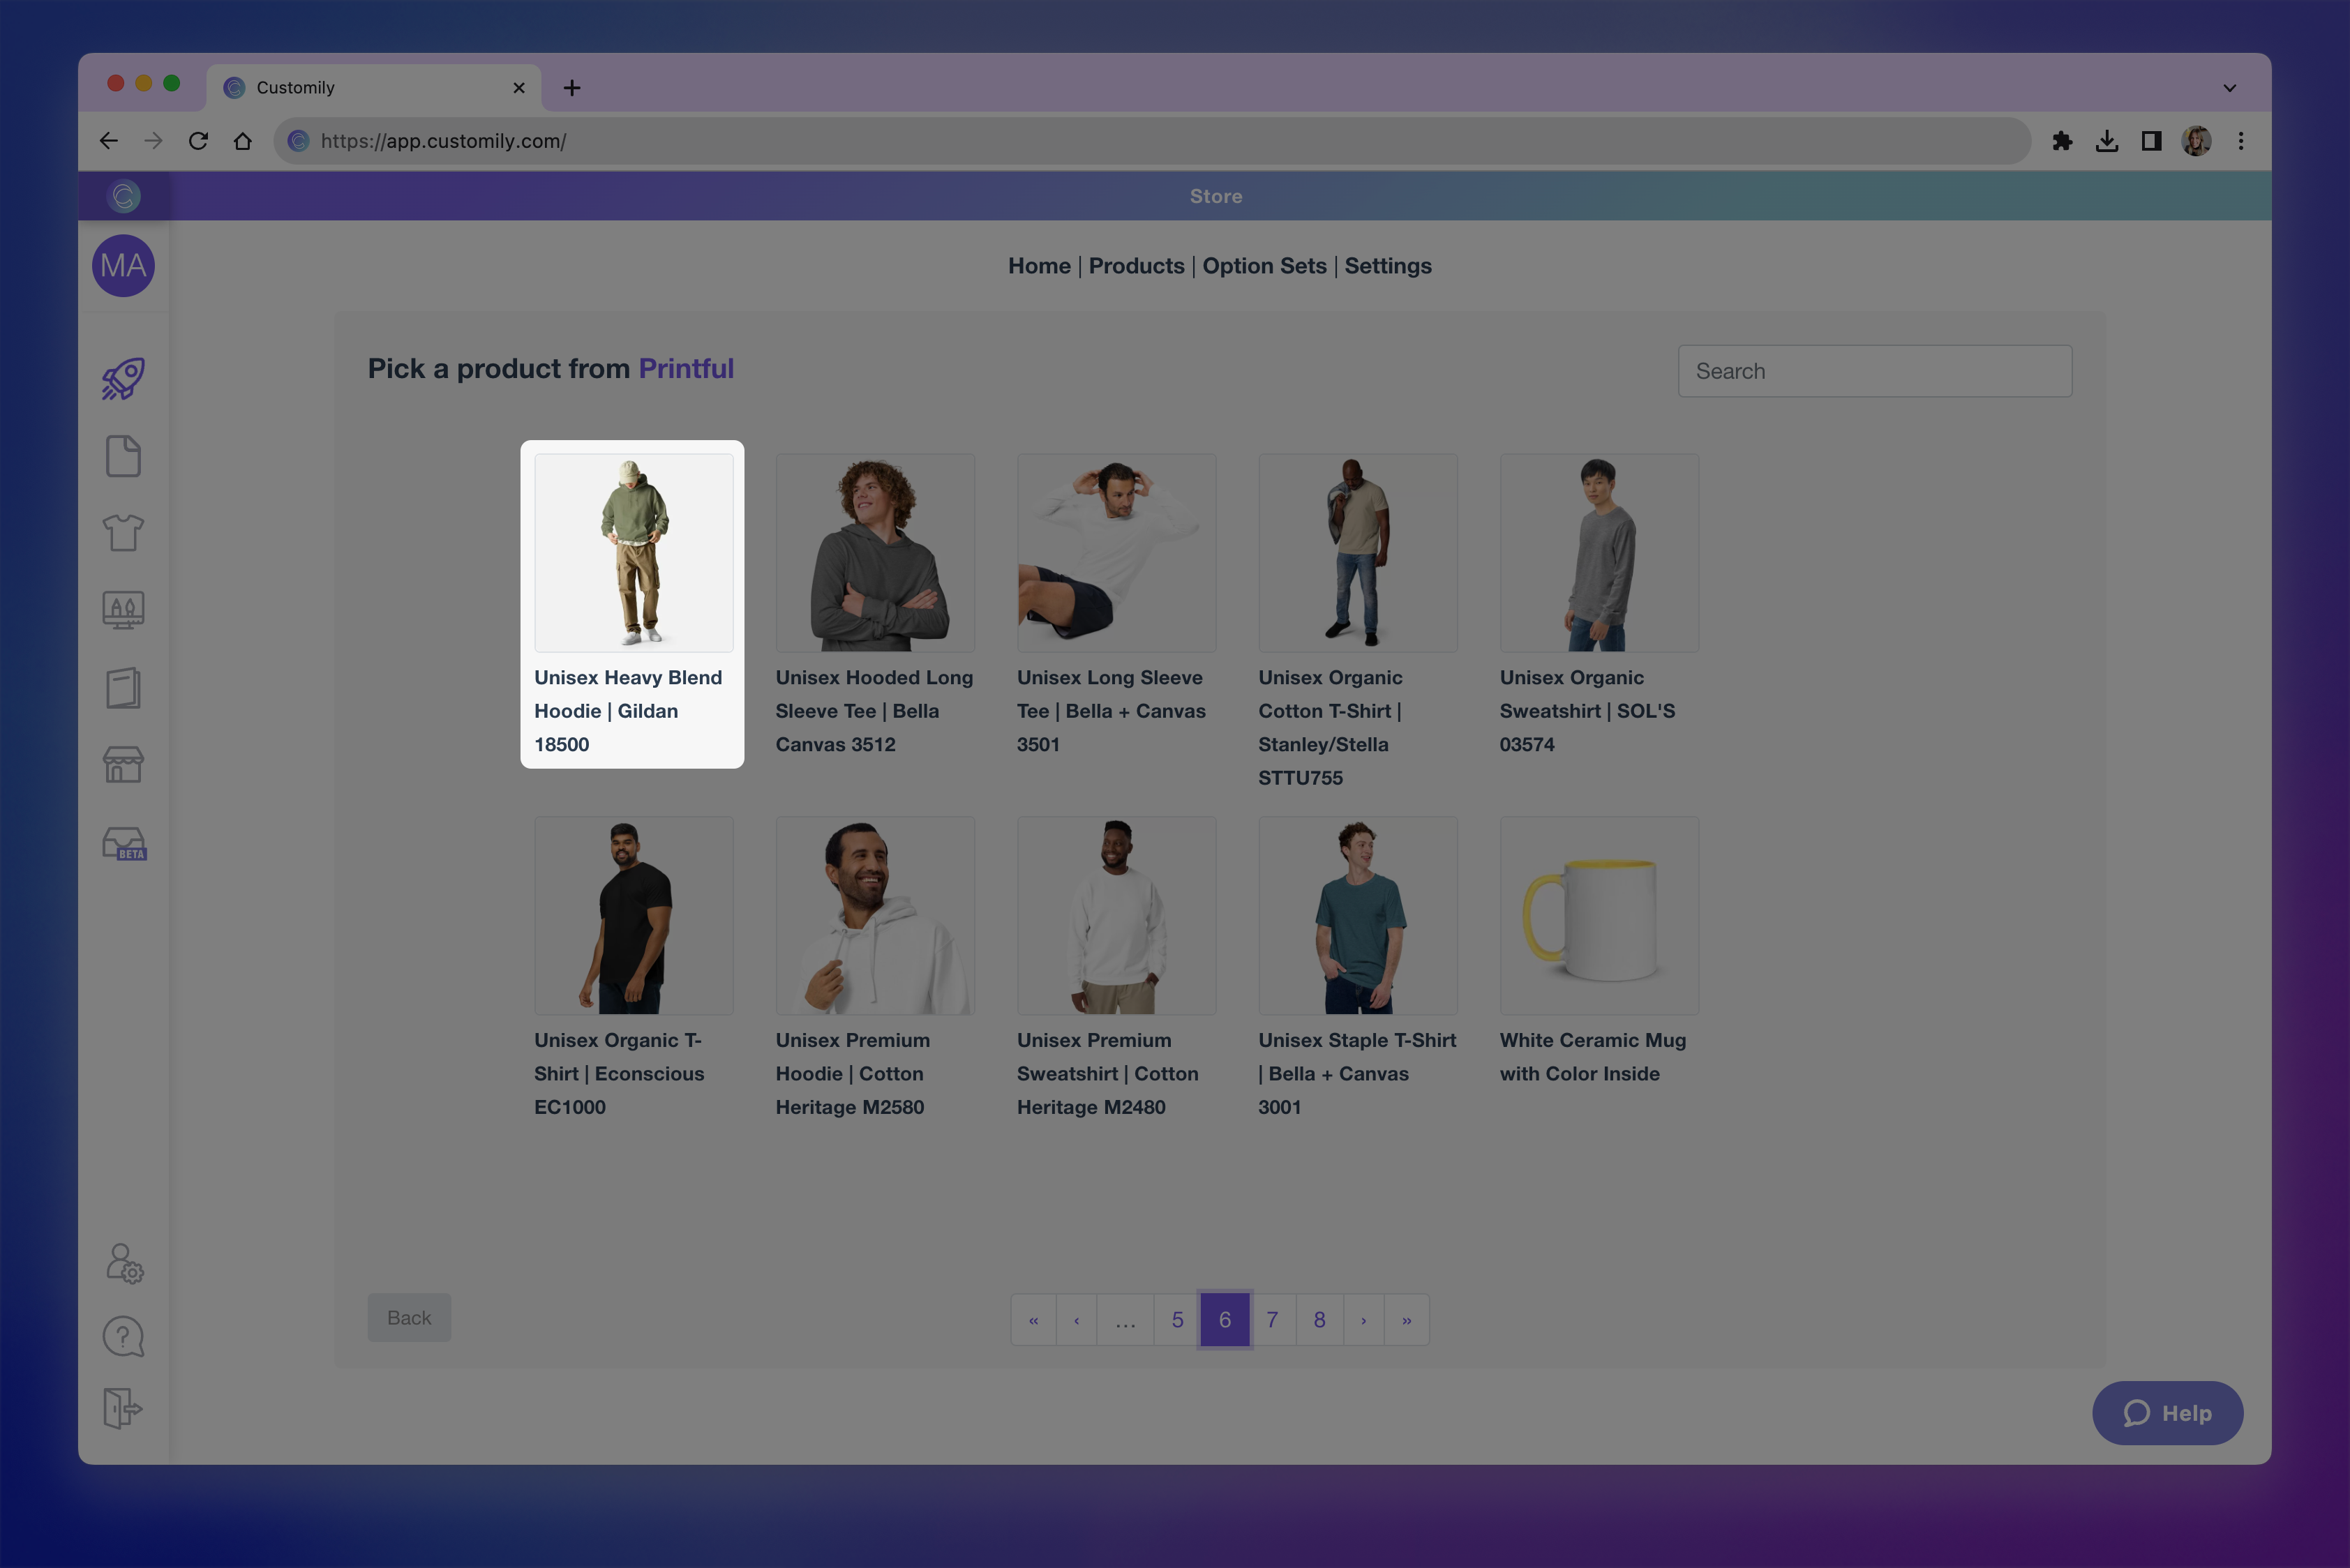
Task: Open the Printful link in the heading
Action: [x=687, y=368]
